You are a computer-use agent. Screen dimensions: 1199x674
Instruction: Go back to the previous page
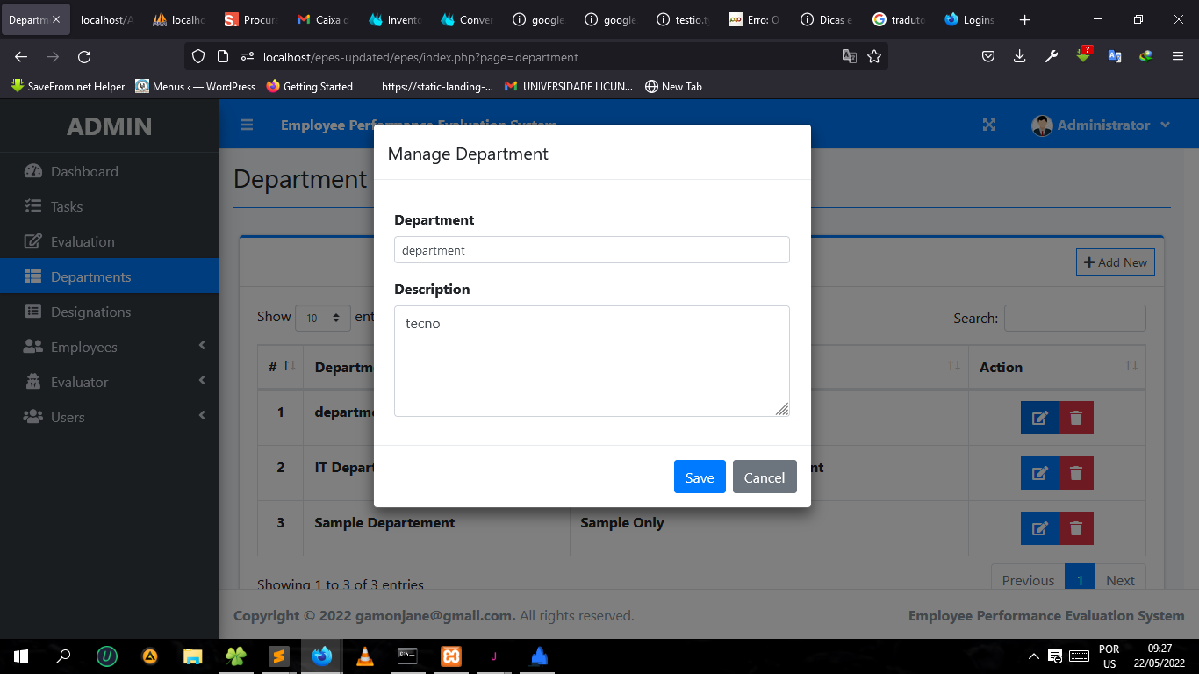click(21, 57)
